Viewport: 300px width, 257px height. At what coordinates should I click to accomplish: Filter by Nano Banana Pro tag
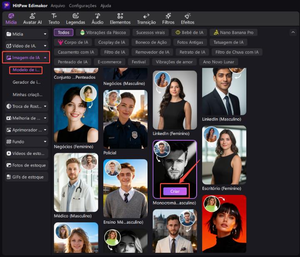[x=233, y=32]
